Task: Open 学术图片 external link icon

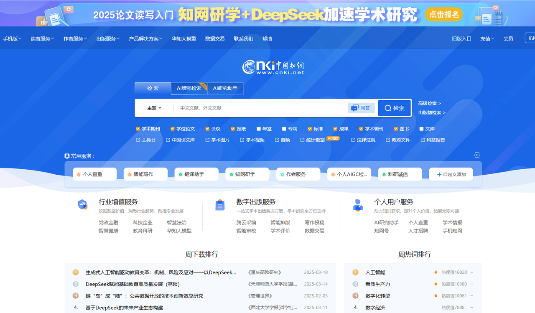Action: [207, 140]
